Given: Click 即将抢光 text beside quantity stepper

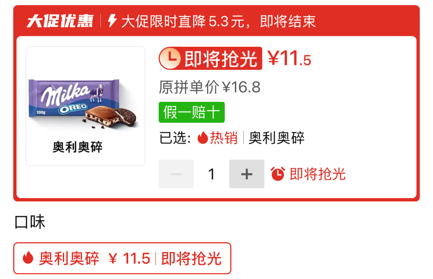Looking at the screenshot, I should [x=318, y=174].
